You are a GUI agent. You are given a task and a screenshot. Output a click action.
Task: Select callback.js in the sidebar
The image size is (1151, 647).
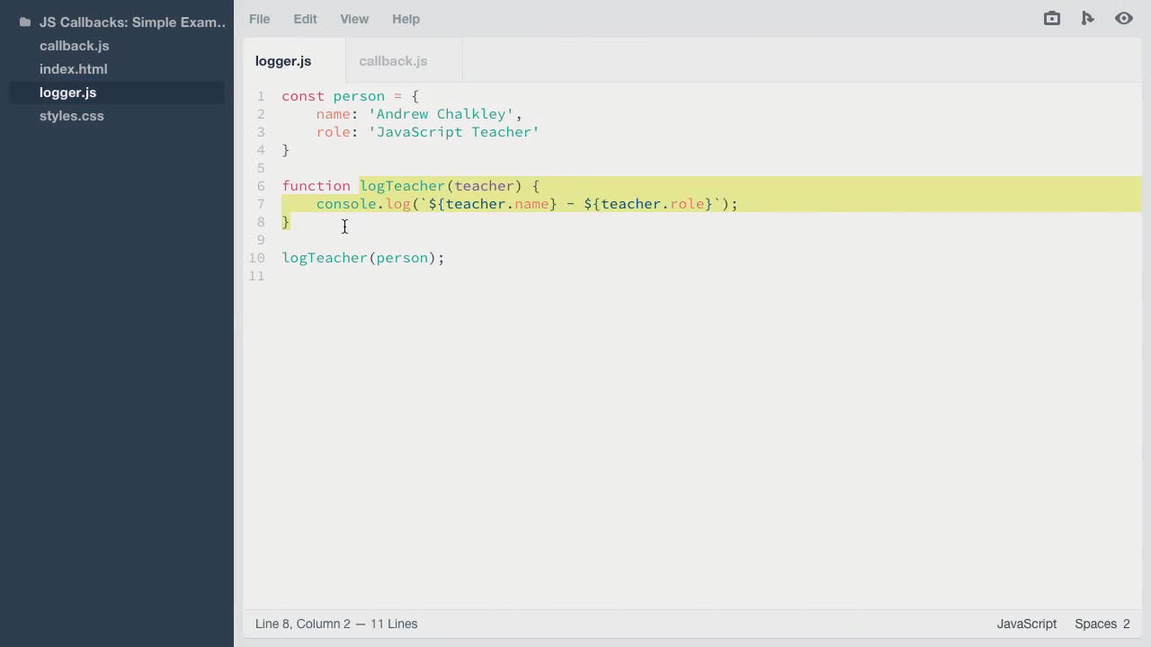74,46
